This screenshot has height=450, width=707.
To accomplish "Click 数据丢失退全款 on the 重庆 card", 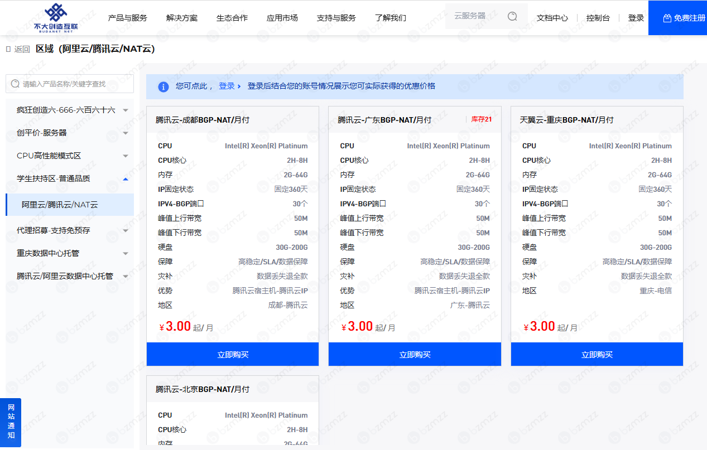I will [x=647, y=277].
